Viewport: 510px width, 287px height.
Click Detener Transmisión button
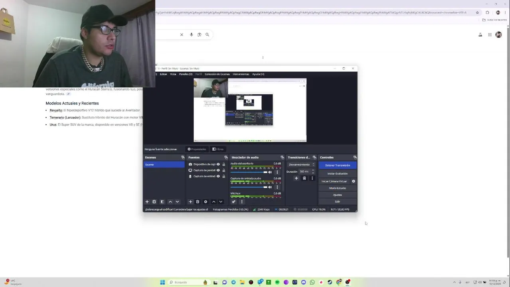(x=338, y=165)
